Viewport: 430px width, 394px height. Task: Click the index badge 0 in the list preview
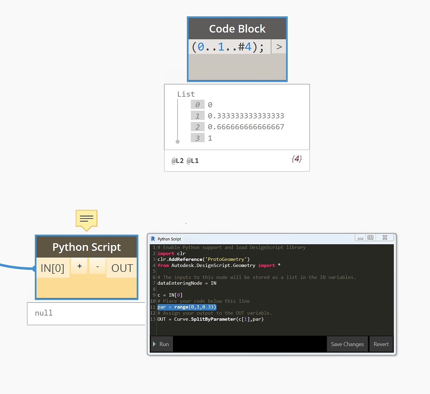[198, 104]
